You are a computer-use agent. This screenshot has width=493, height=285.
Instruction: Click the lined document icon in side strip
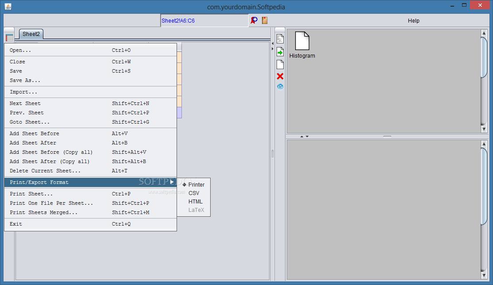[x=280, y=39]
